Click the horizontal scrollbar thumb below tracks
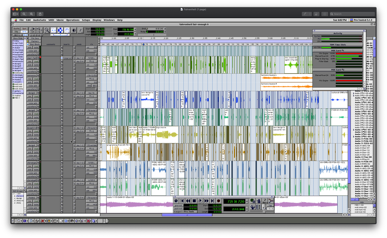 pyautogui.click(x=187, y=214)
